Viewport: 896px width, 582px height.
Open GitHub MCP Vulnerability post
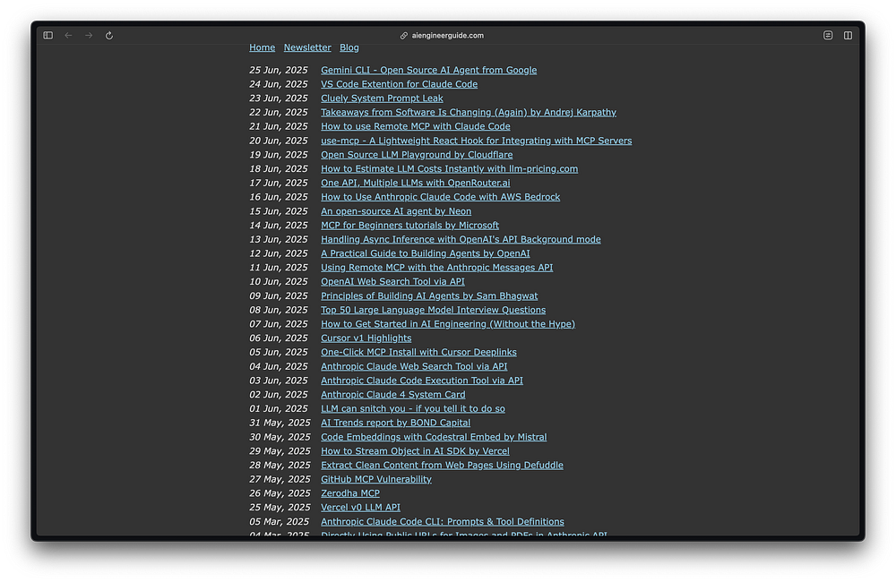(x=376, y=479)
